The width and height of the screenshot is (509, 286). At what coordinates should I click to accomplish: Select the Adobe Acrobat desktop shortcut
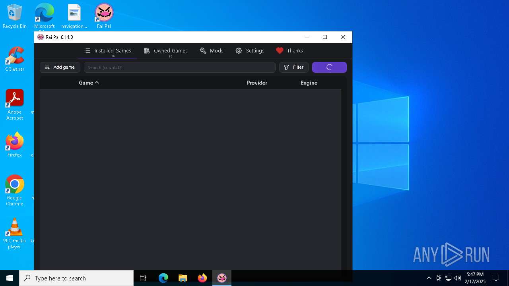(15, 105)
